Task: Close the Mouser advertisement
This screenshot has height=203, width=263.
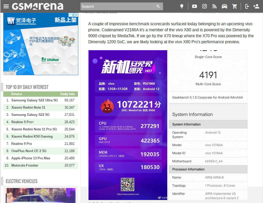Action: coord(76,15)
